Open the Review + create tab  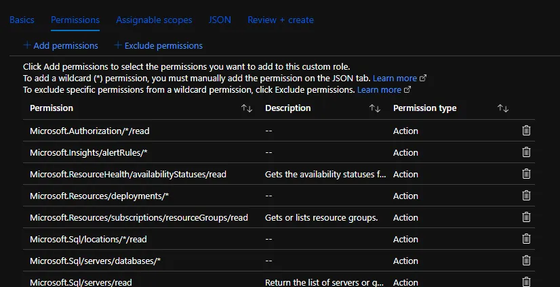[280, 20]
